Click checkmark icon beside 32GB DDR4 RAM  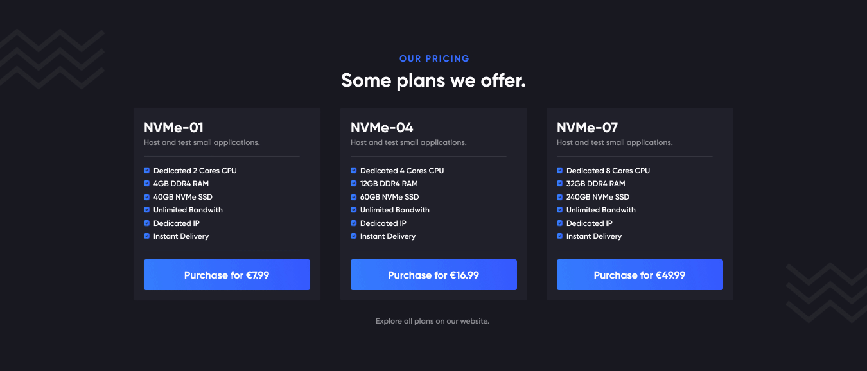(560, 184)
